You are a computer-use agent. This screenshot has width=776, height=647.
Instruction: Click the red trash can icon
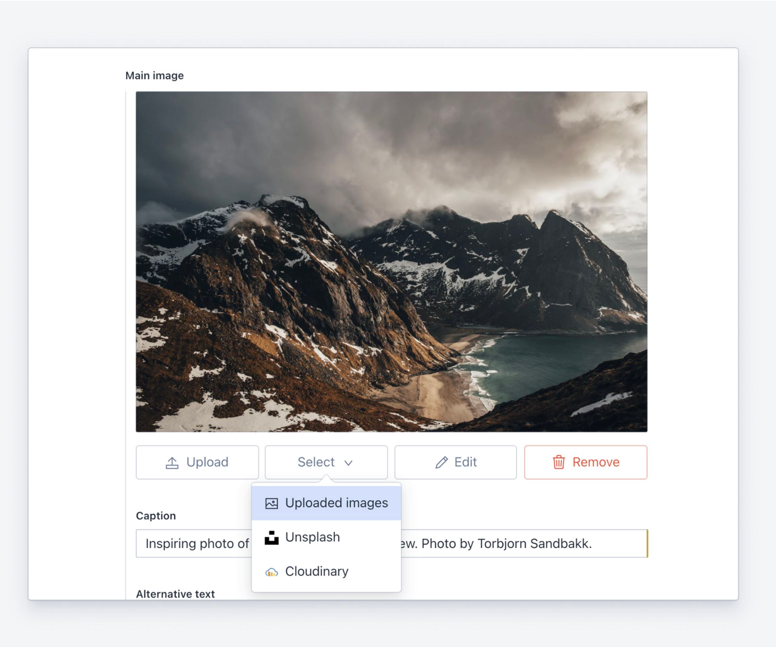(559, 462)
